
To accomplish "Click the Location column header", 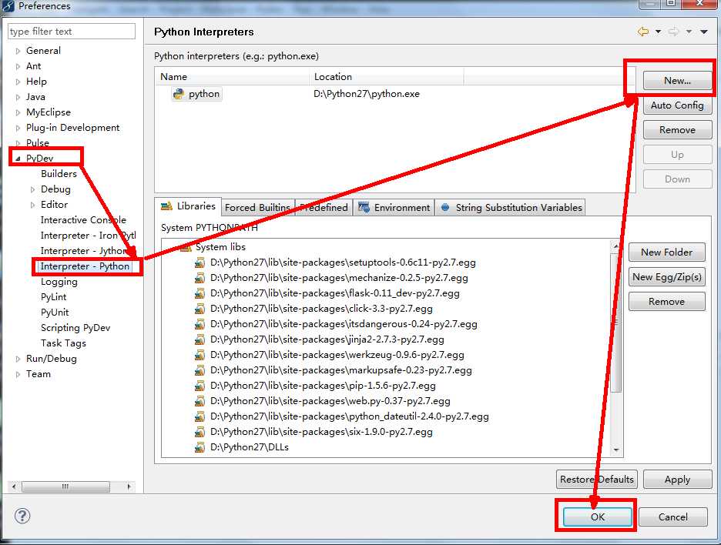I will [x=387, y=77].
